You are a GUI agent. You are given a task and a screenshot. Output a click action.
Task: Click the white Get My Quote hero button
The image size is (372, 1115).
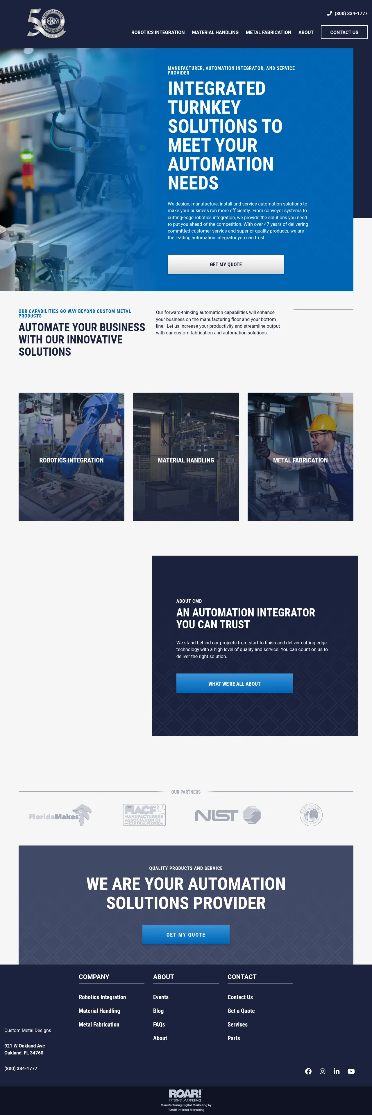tap(226, 265)
